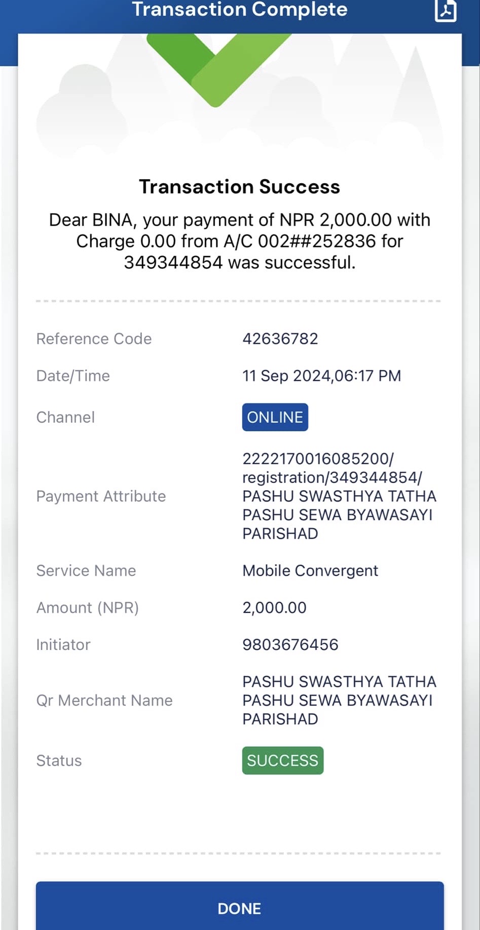Tap the Status label
The width and height of the screenshot is (480, 930).
pyautogui.click(x=59, y=761)
